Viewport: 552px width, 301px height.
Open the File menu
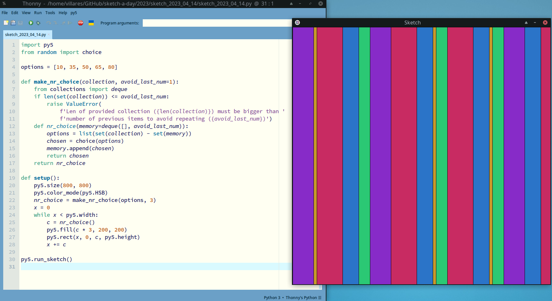(5, 13)
